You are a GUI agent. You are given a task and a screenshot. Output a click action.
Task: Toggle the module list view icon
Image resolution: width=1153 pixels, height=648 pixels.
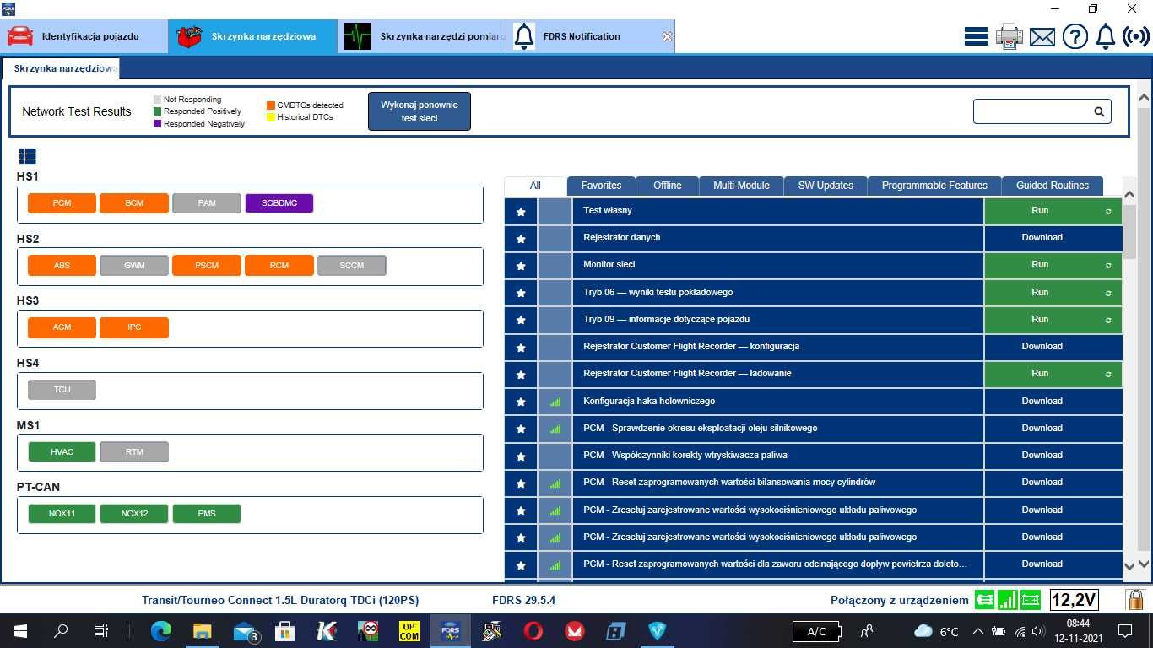click(27, 156)
